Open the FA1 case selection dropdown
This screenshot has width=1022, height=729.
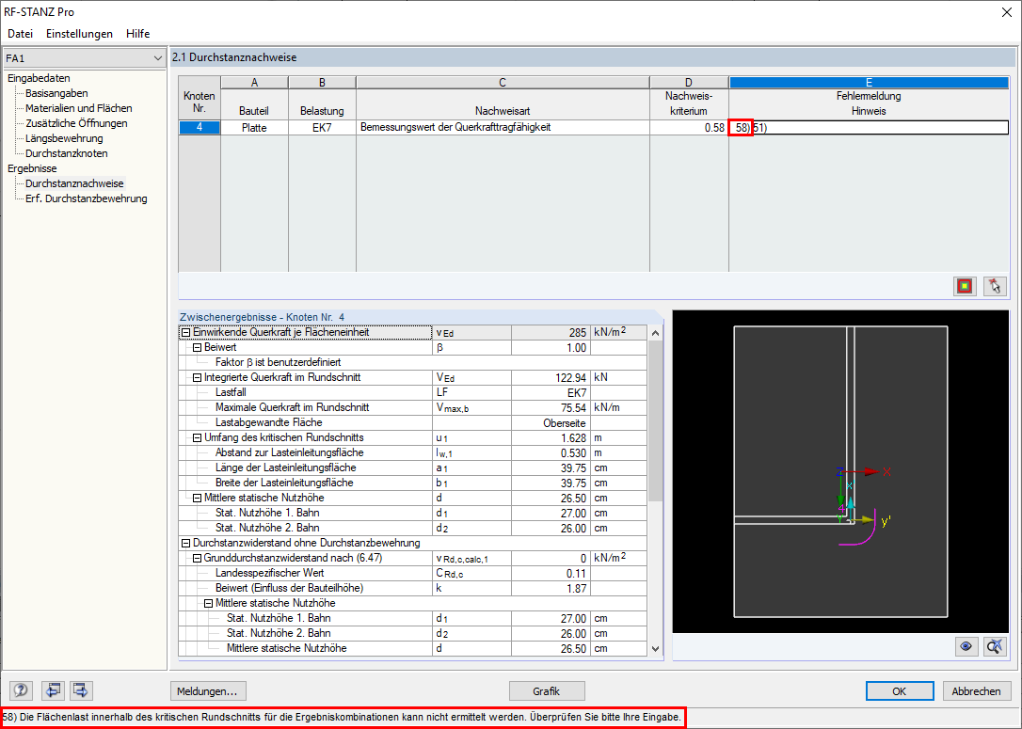tap(160, 57)
